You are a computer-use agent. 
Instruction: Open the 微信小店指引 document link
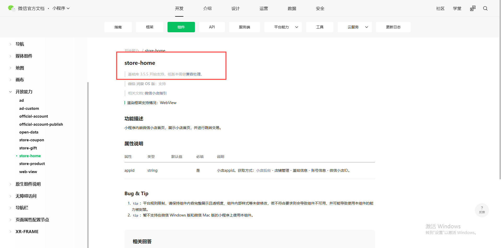click(156, 93)
